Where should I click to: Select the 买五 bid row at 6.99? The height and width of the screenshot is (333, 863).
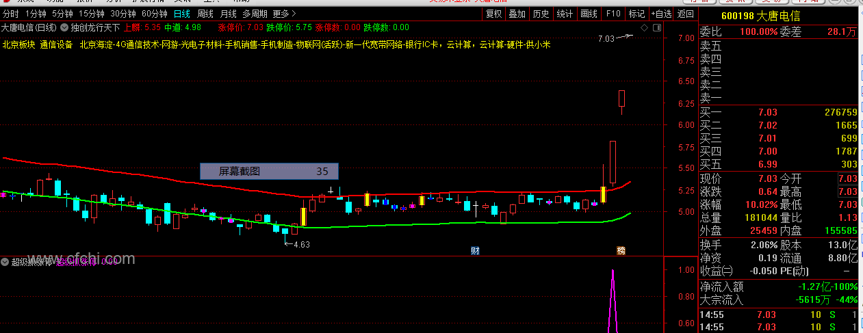[x=779, y=164]
